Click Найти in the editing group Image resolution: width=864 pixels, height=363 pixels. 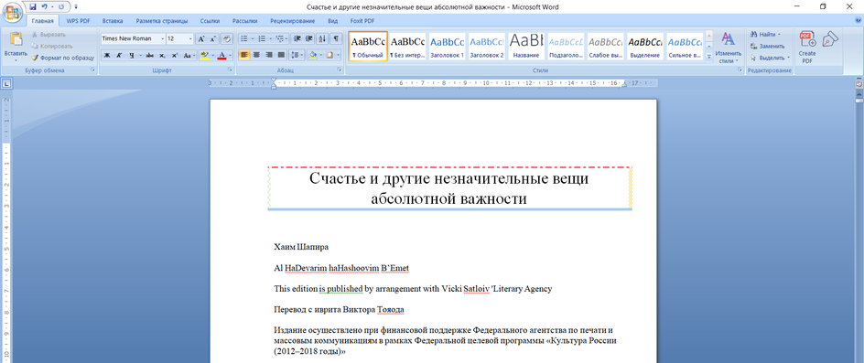coord(765,34)
